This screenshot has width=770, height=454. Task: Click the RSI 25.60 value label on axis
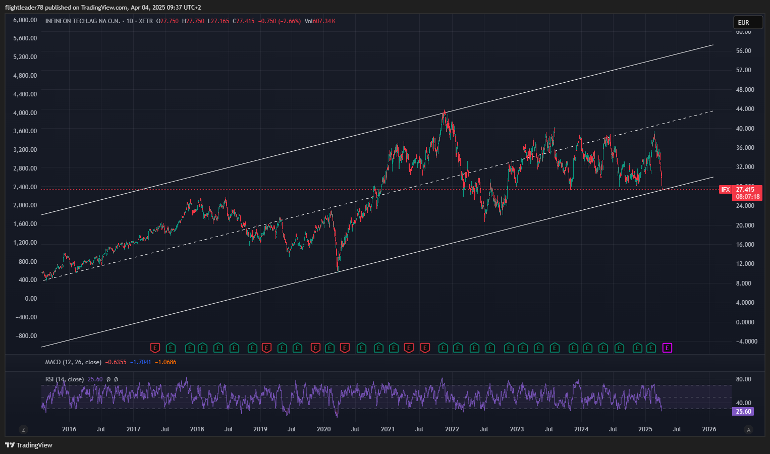pos(743,412)
